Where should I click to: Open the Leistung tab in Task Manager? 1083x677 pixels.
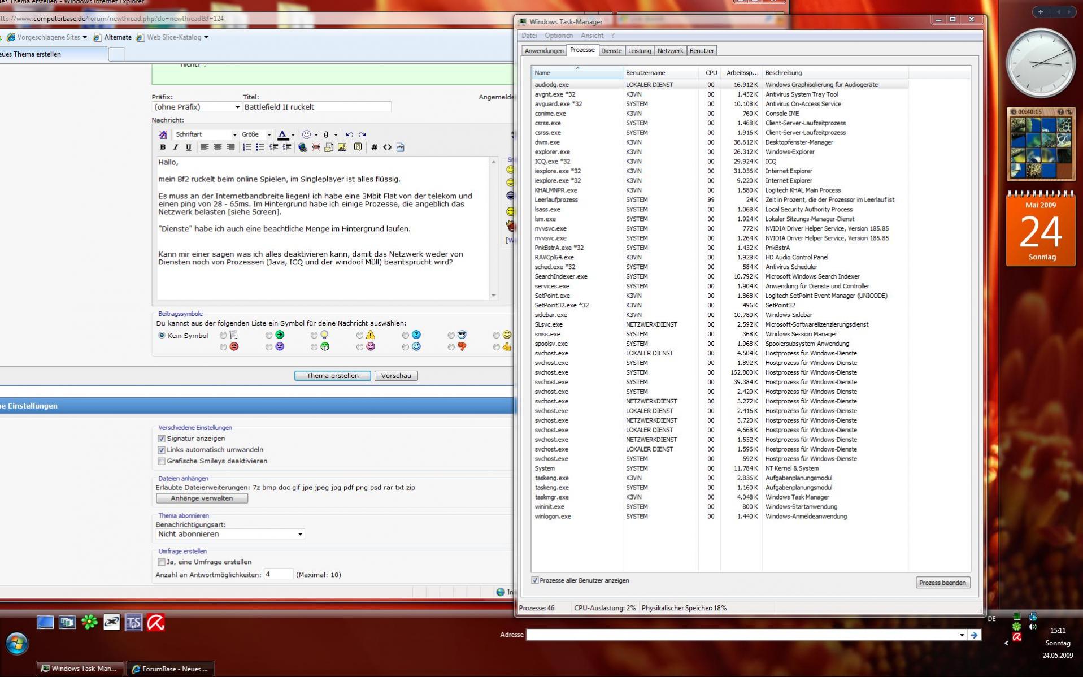coord(640,51)
